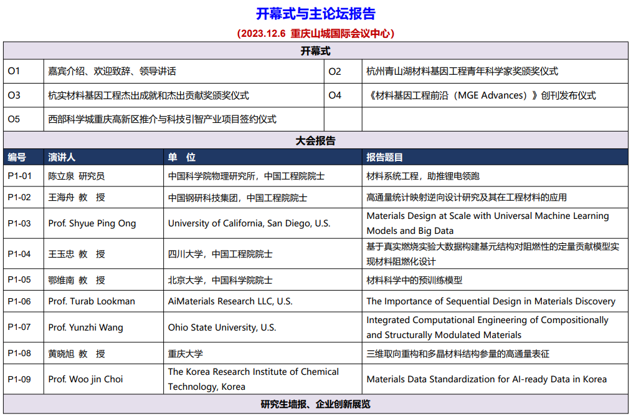Viewport: 631px width, 416px height.
Task: Click the P1-02 row number cell
Action: (x=19, y=198)
